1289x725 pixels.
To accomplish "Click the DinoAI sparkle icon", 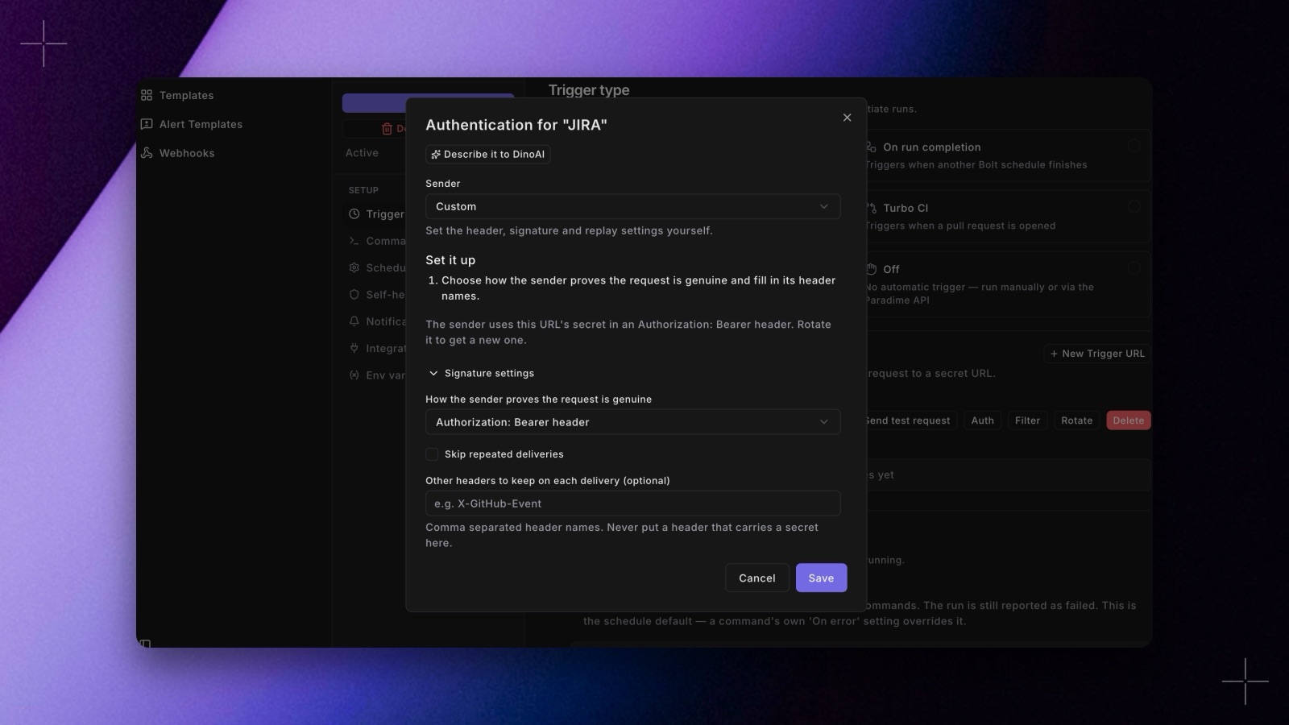I will click(x=436, y=155).
